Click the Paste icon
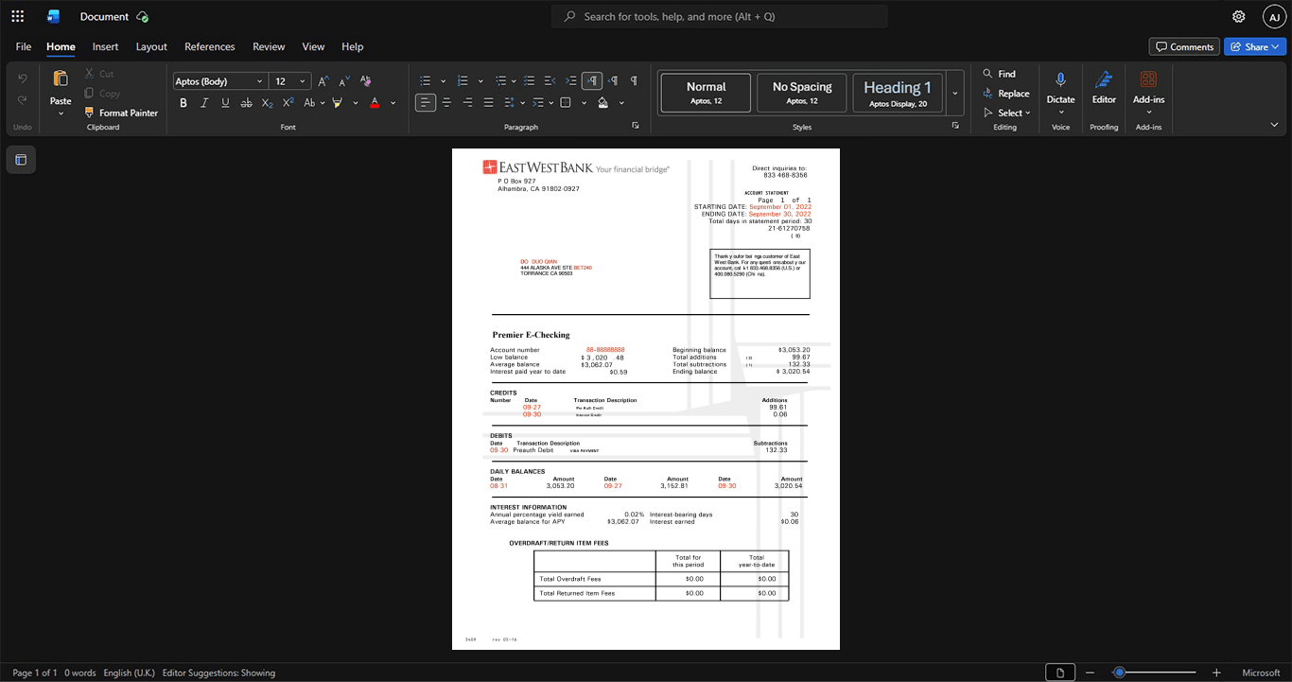This screenshot has height=682, width=1292. pos(61,79)
